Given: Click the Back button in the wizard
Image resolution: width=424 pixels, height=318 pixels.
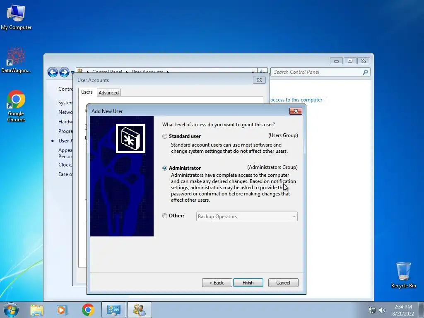Looking at the screenshot, I should [217, 282].
